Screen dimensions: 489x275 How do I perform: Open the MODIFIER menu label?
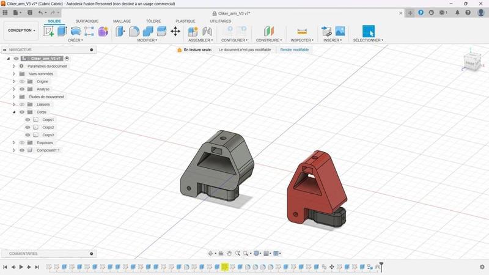(147, 40)
